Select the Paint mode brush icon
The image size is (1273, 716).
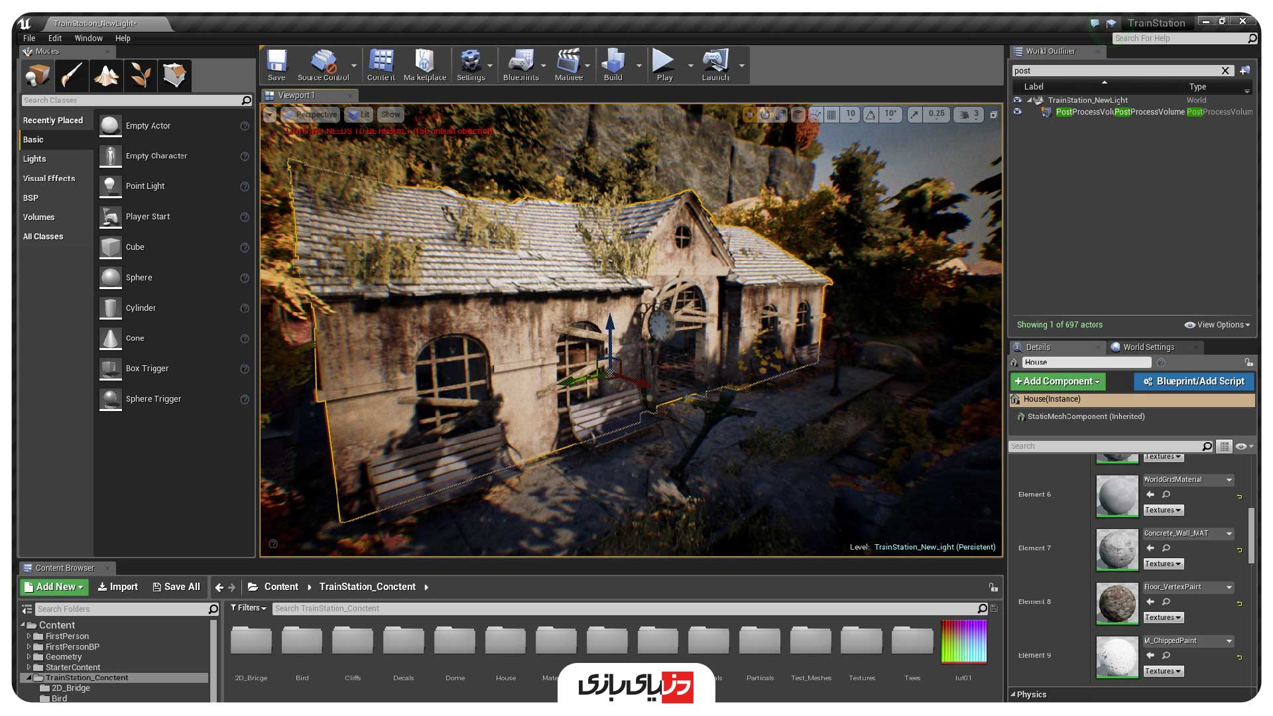pyautogui.click(x=72, y=75)
